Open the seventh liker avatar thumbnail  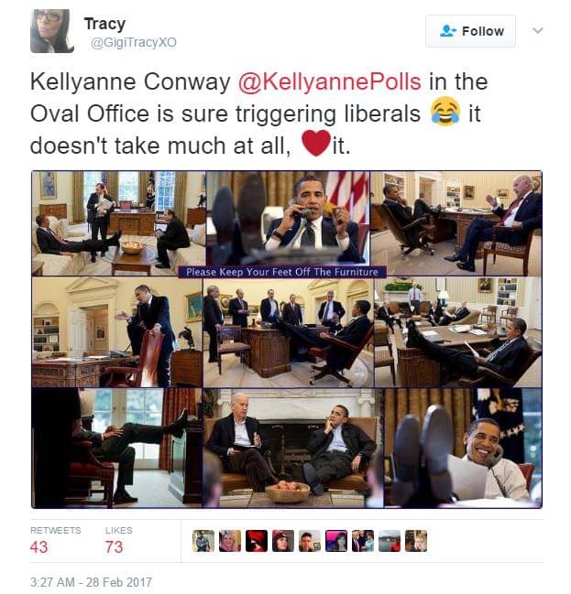[363, 541]
